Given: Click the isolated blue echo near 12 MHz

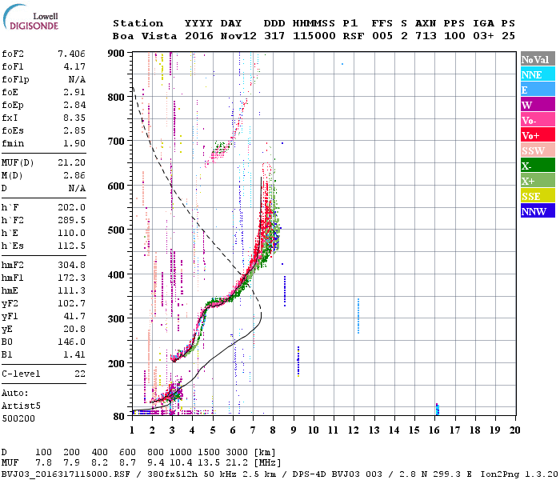Looking at the screenshot, I should (x=358, y=316).
